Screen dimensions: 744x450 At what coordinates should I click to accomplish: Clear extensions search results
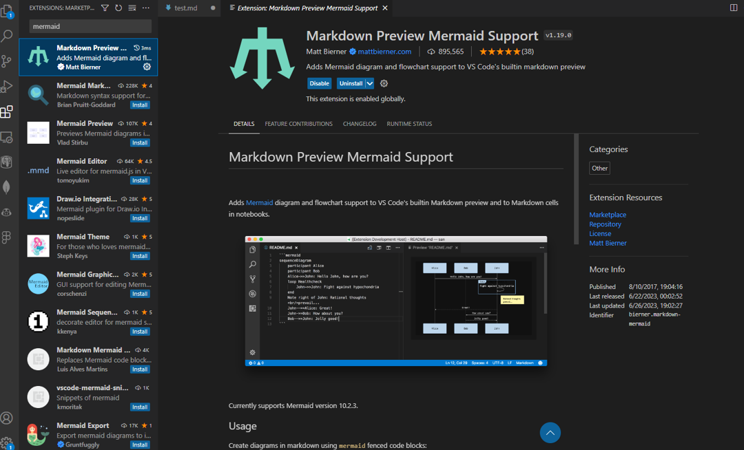click(x=132, y=8)
